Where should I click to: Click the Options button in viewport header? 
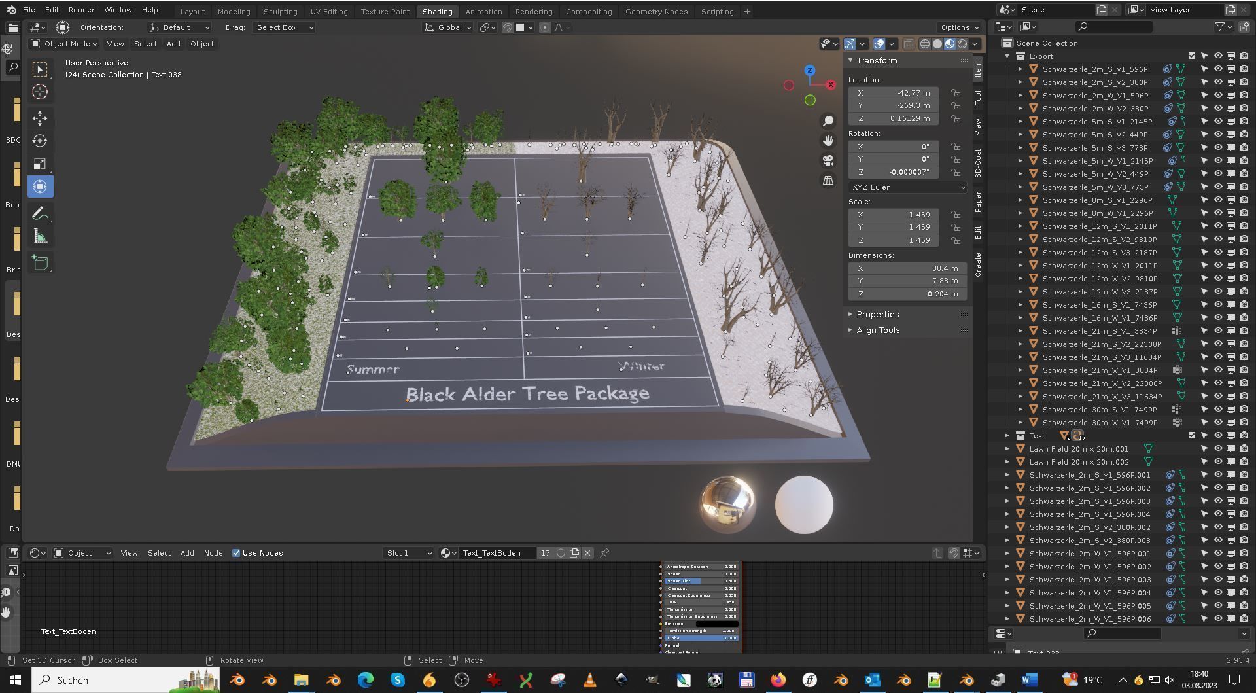pos(960,27)
